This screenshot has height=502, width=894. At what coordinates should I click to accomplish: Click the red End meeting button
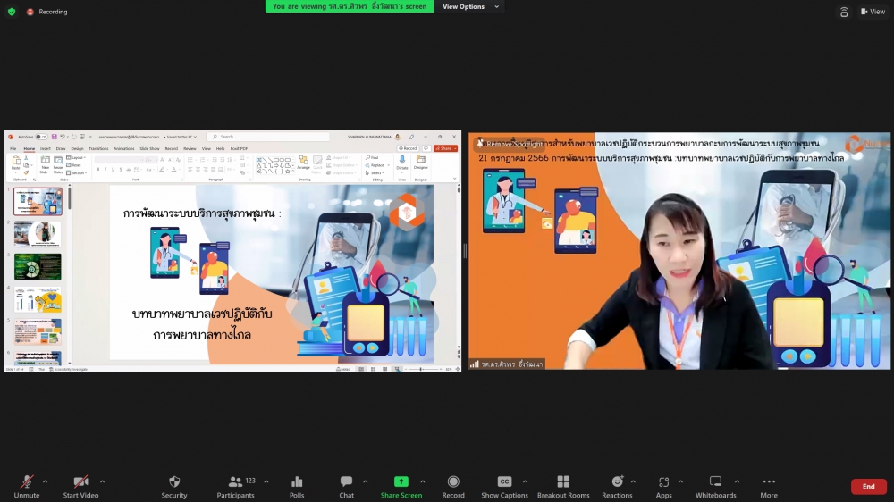pos(868,487)
